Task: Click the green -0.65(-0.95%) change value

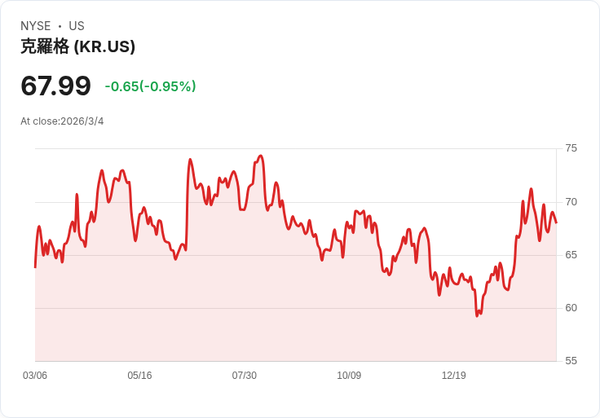Action: point(150,86)
